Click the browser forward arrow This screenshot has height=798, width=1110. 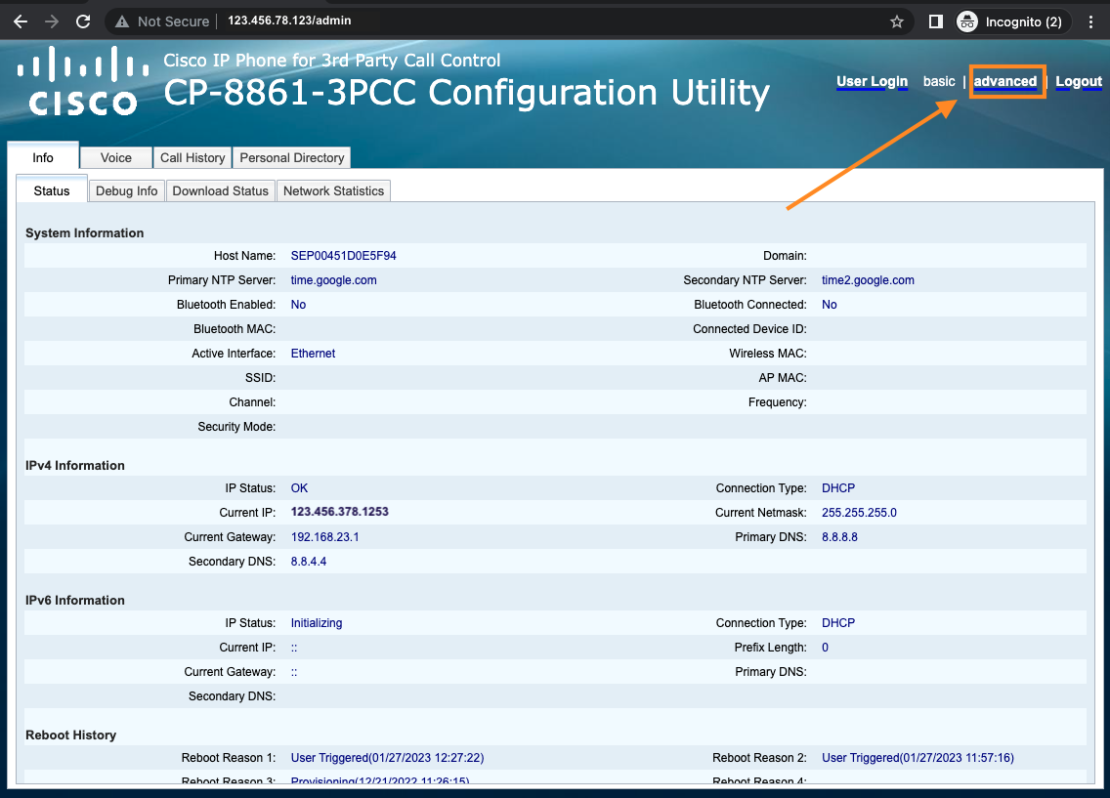point(52,21)
